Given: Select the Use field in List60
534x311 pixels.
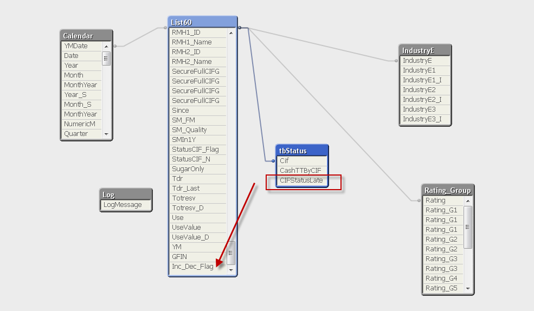Looking at the screenshot, I should coord(198,218).
